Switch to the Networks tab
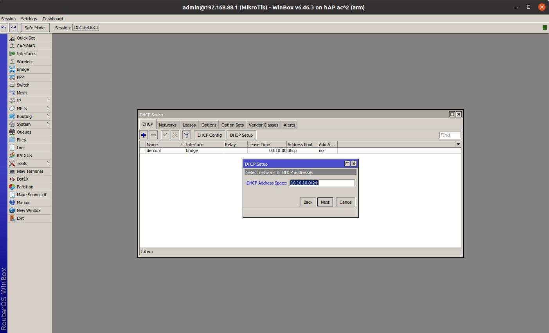The image size is (549, 333). [x=167, y=125]
